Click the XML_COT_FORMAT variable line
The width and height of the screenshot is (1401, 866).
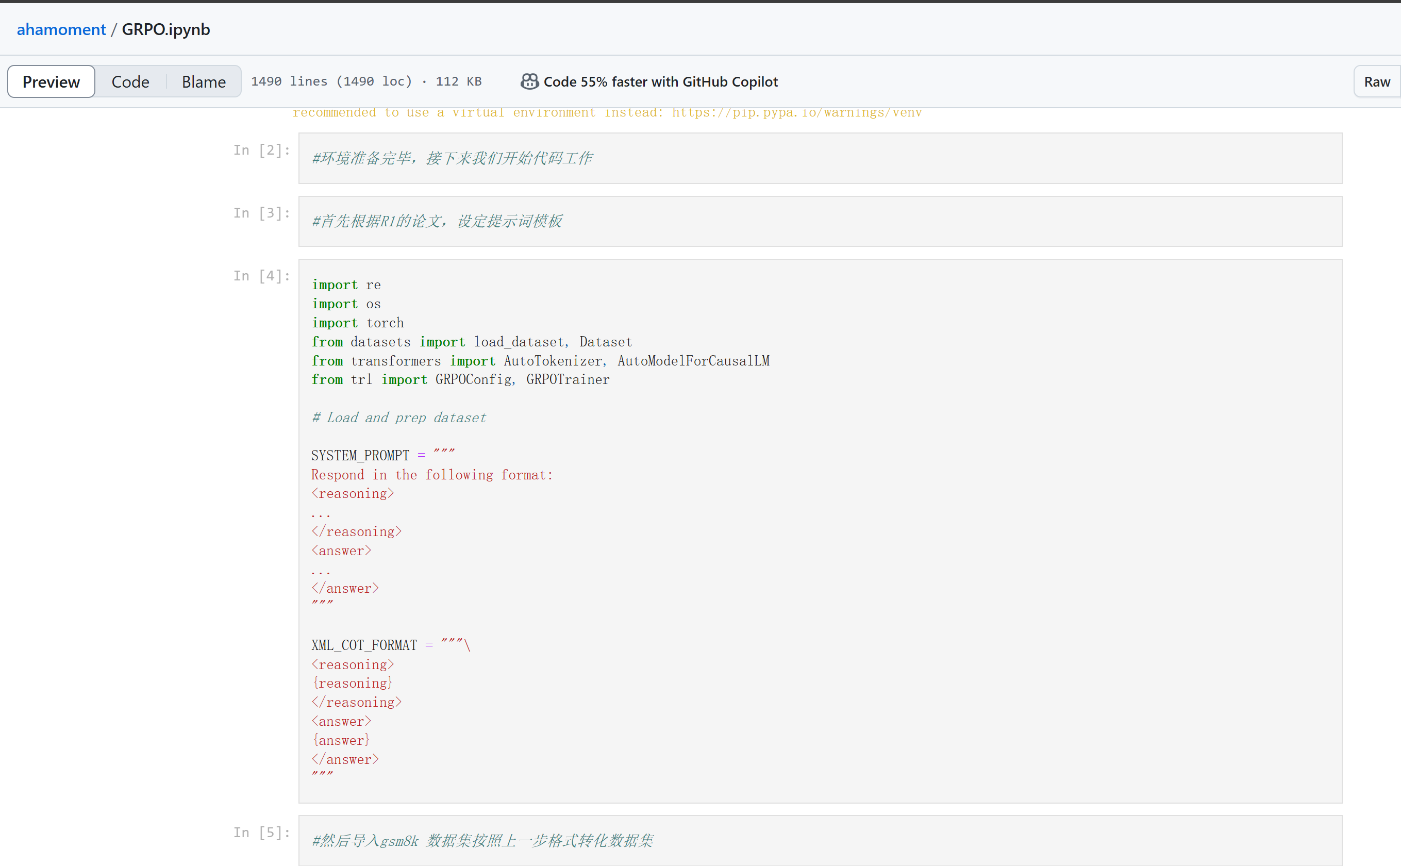364,645
